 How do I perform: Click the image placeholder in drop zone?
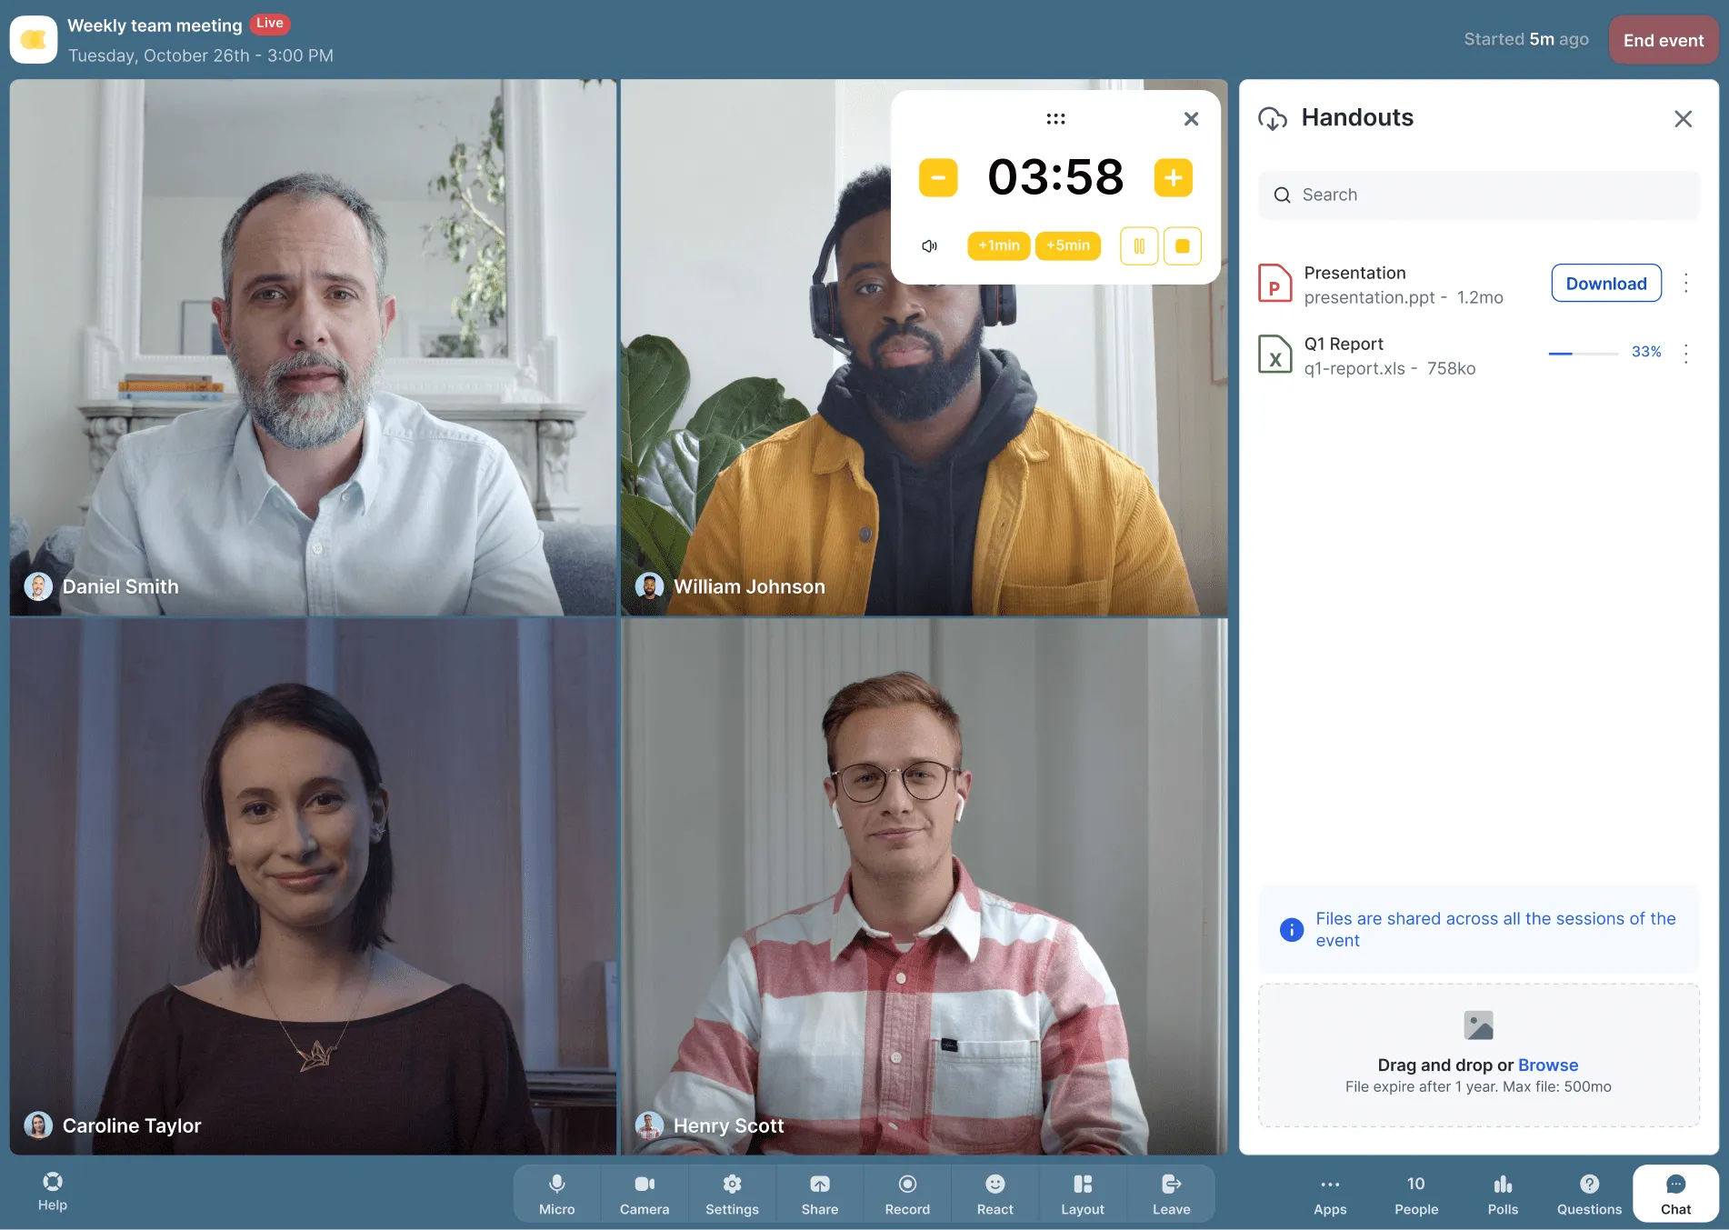[1478, 1025]
